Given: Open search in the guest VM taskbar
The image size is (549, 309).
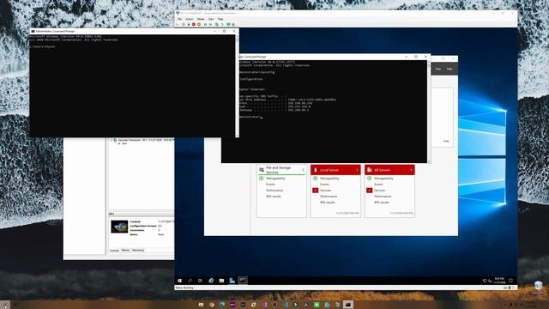Looking at the screenshot, I should pos(190,281).
